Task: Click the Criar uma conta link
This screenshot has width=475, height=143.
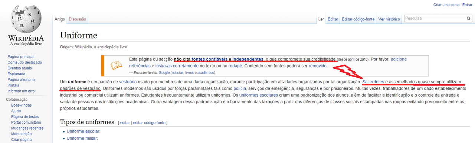Action: click(446, 4)
